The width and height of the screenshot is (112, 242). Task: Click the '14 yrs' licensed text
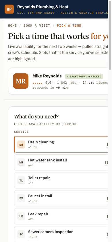click(88, 83)
